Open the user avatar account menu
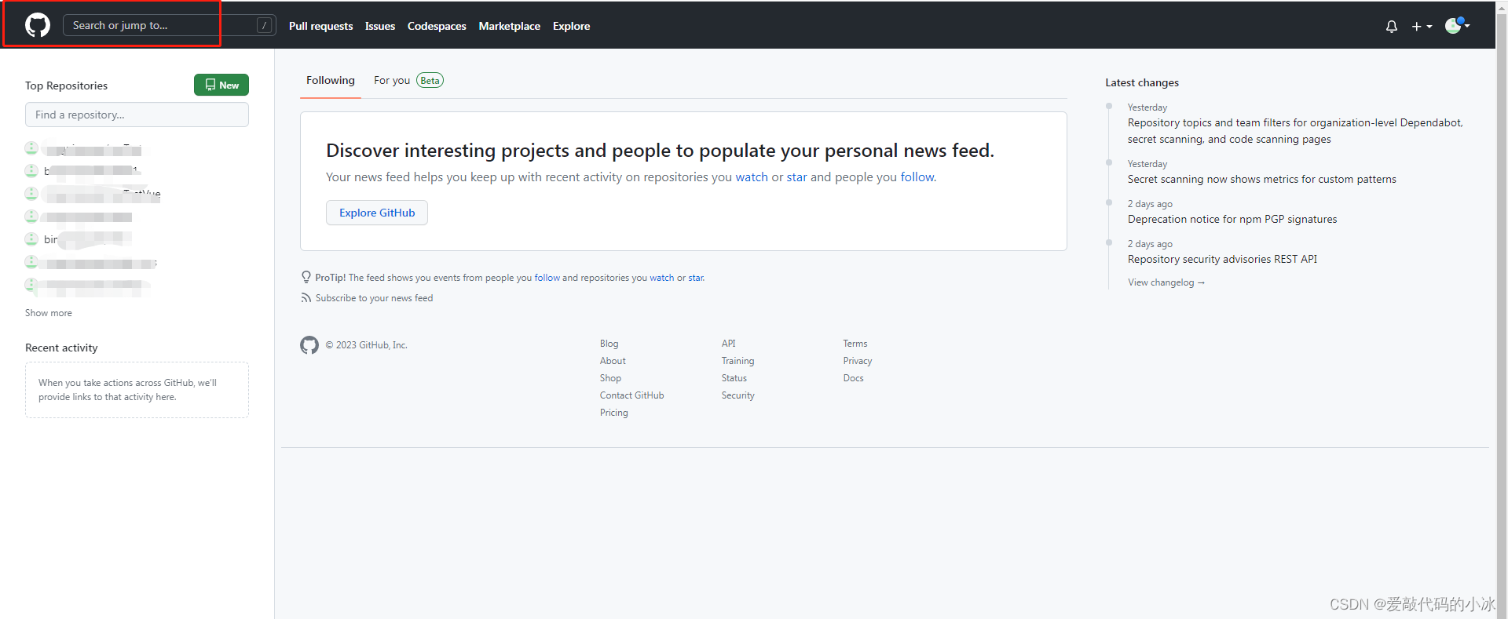This screenshot has height=619, width=1508. (1457, 25)
